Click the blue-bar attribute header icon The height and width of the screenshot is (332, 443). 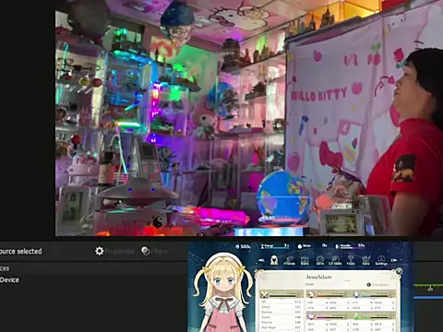[356, 295]
